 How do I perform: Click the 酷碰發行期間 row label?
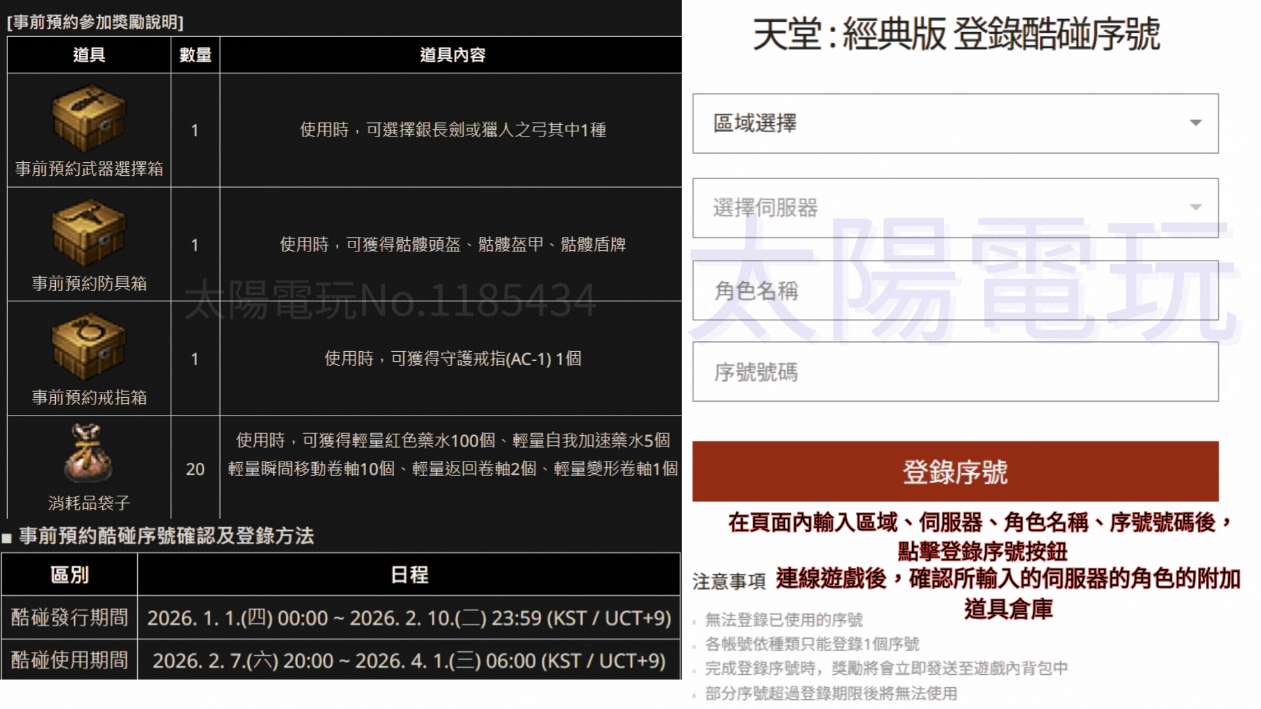pos(69,618)
